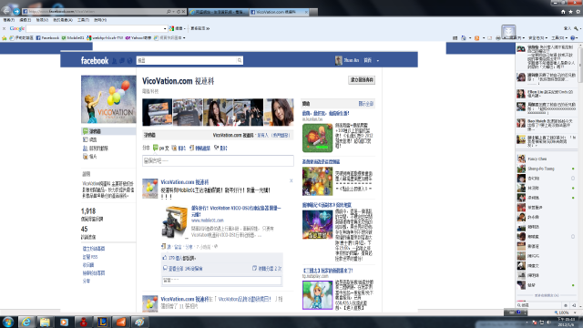Click the Yahoo shortcut on favorites bar
This screenshot has height=328, width=583.
click(138, 38)
